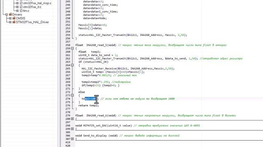This screenshot has width=263, height=147.
Task: Click 'return temp2;' on line 276
Action: tap(89, 105)
